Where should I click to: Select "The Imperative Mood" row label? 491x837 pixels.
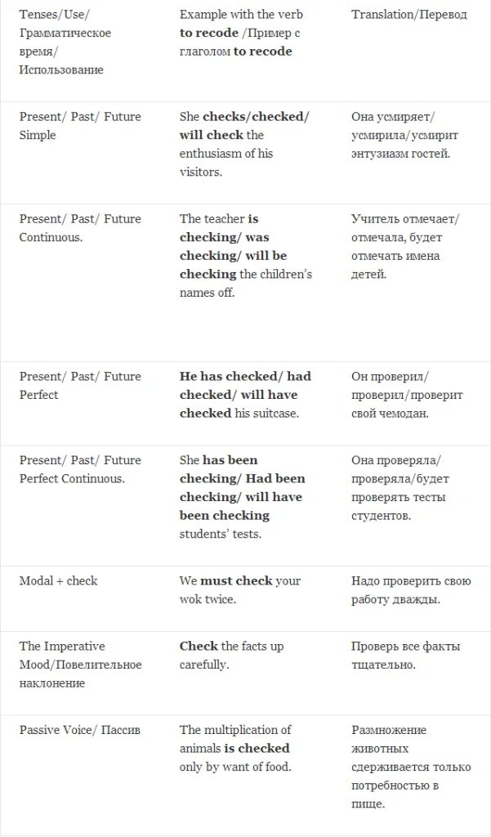pos(80,664)
